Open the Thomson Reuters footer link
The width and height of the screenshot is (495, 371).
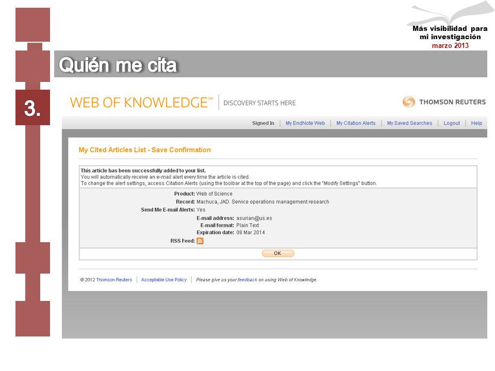click(114, 280)
